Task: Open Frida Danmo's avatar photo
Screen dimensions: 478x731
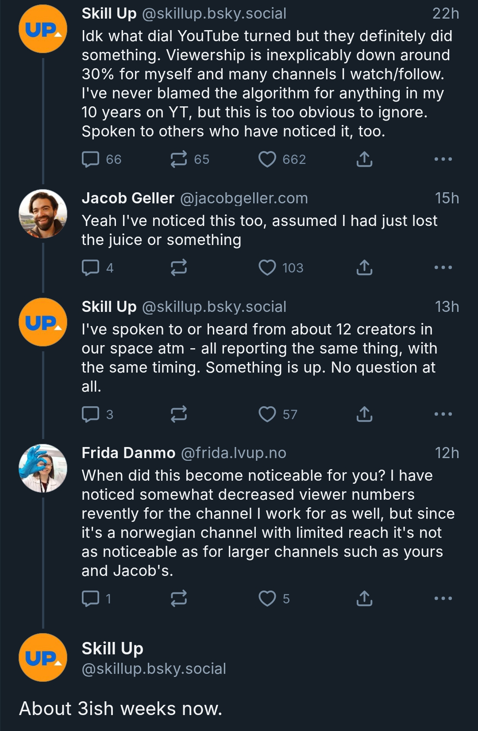Action: (43, 468)
